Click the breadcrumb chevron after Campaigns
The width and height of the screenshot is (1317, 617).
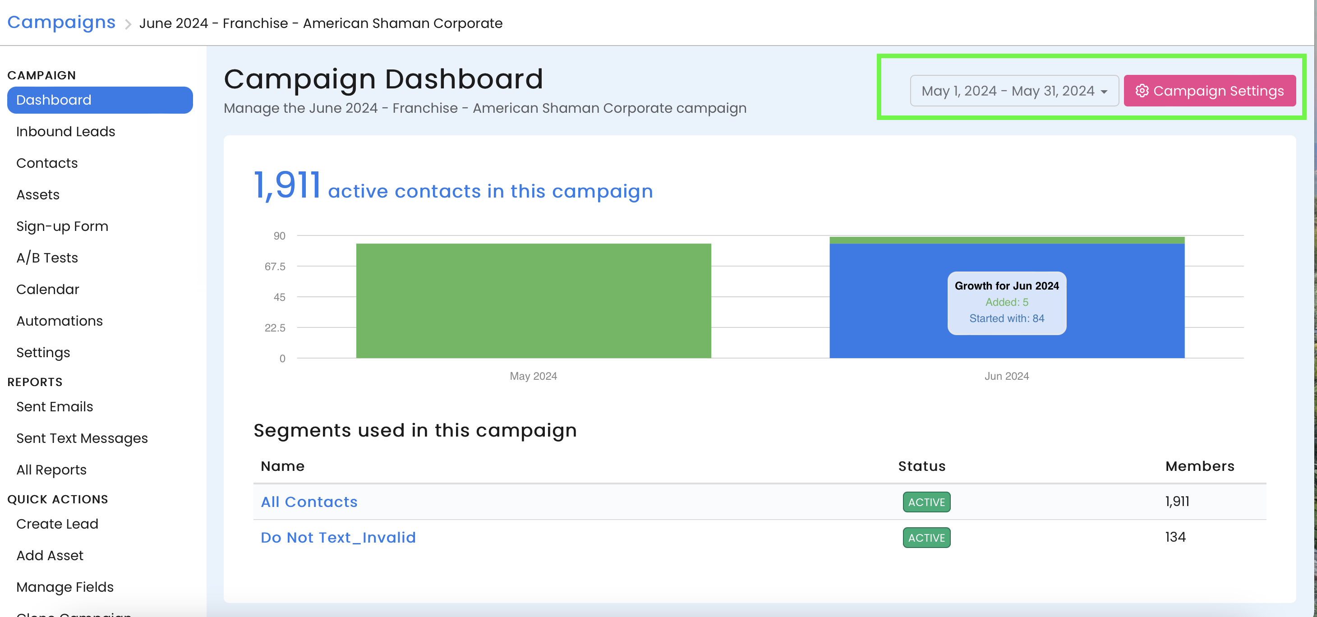(128, 24)
